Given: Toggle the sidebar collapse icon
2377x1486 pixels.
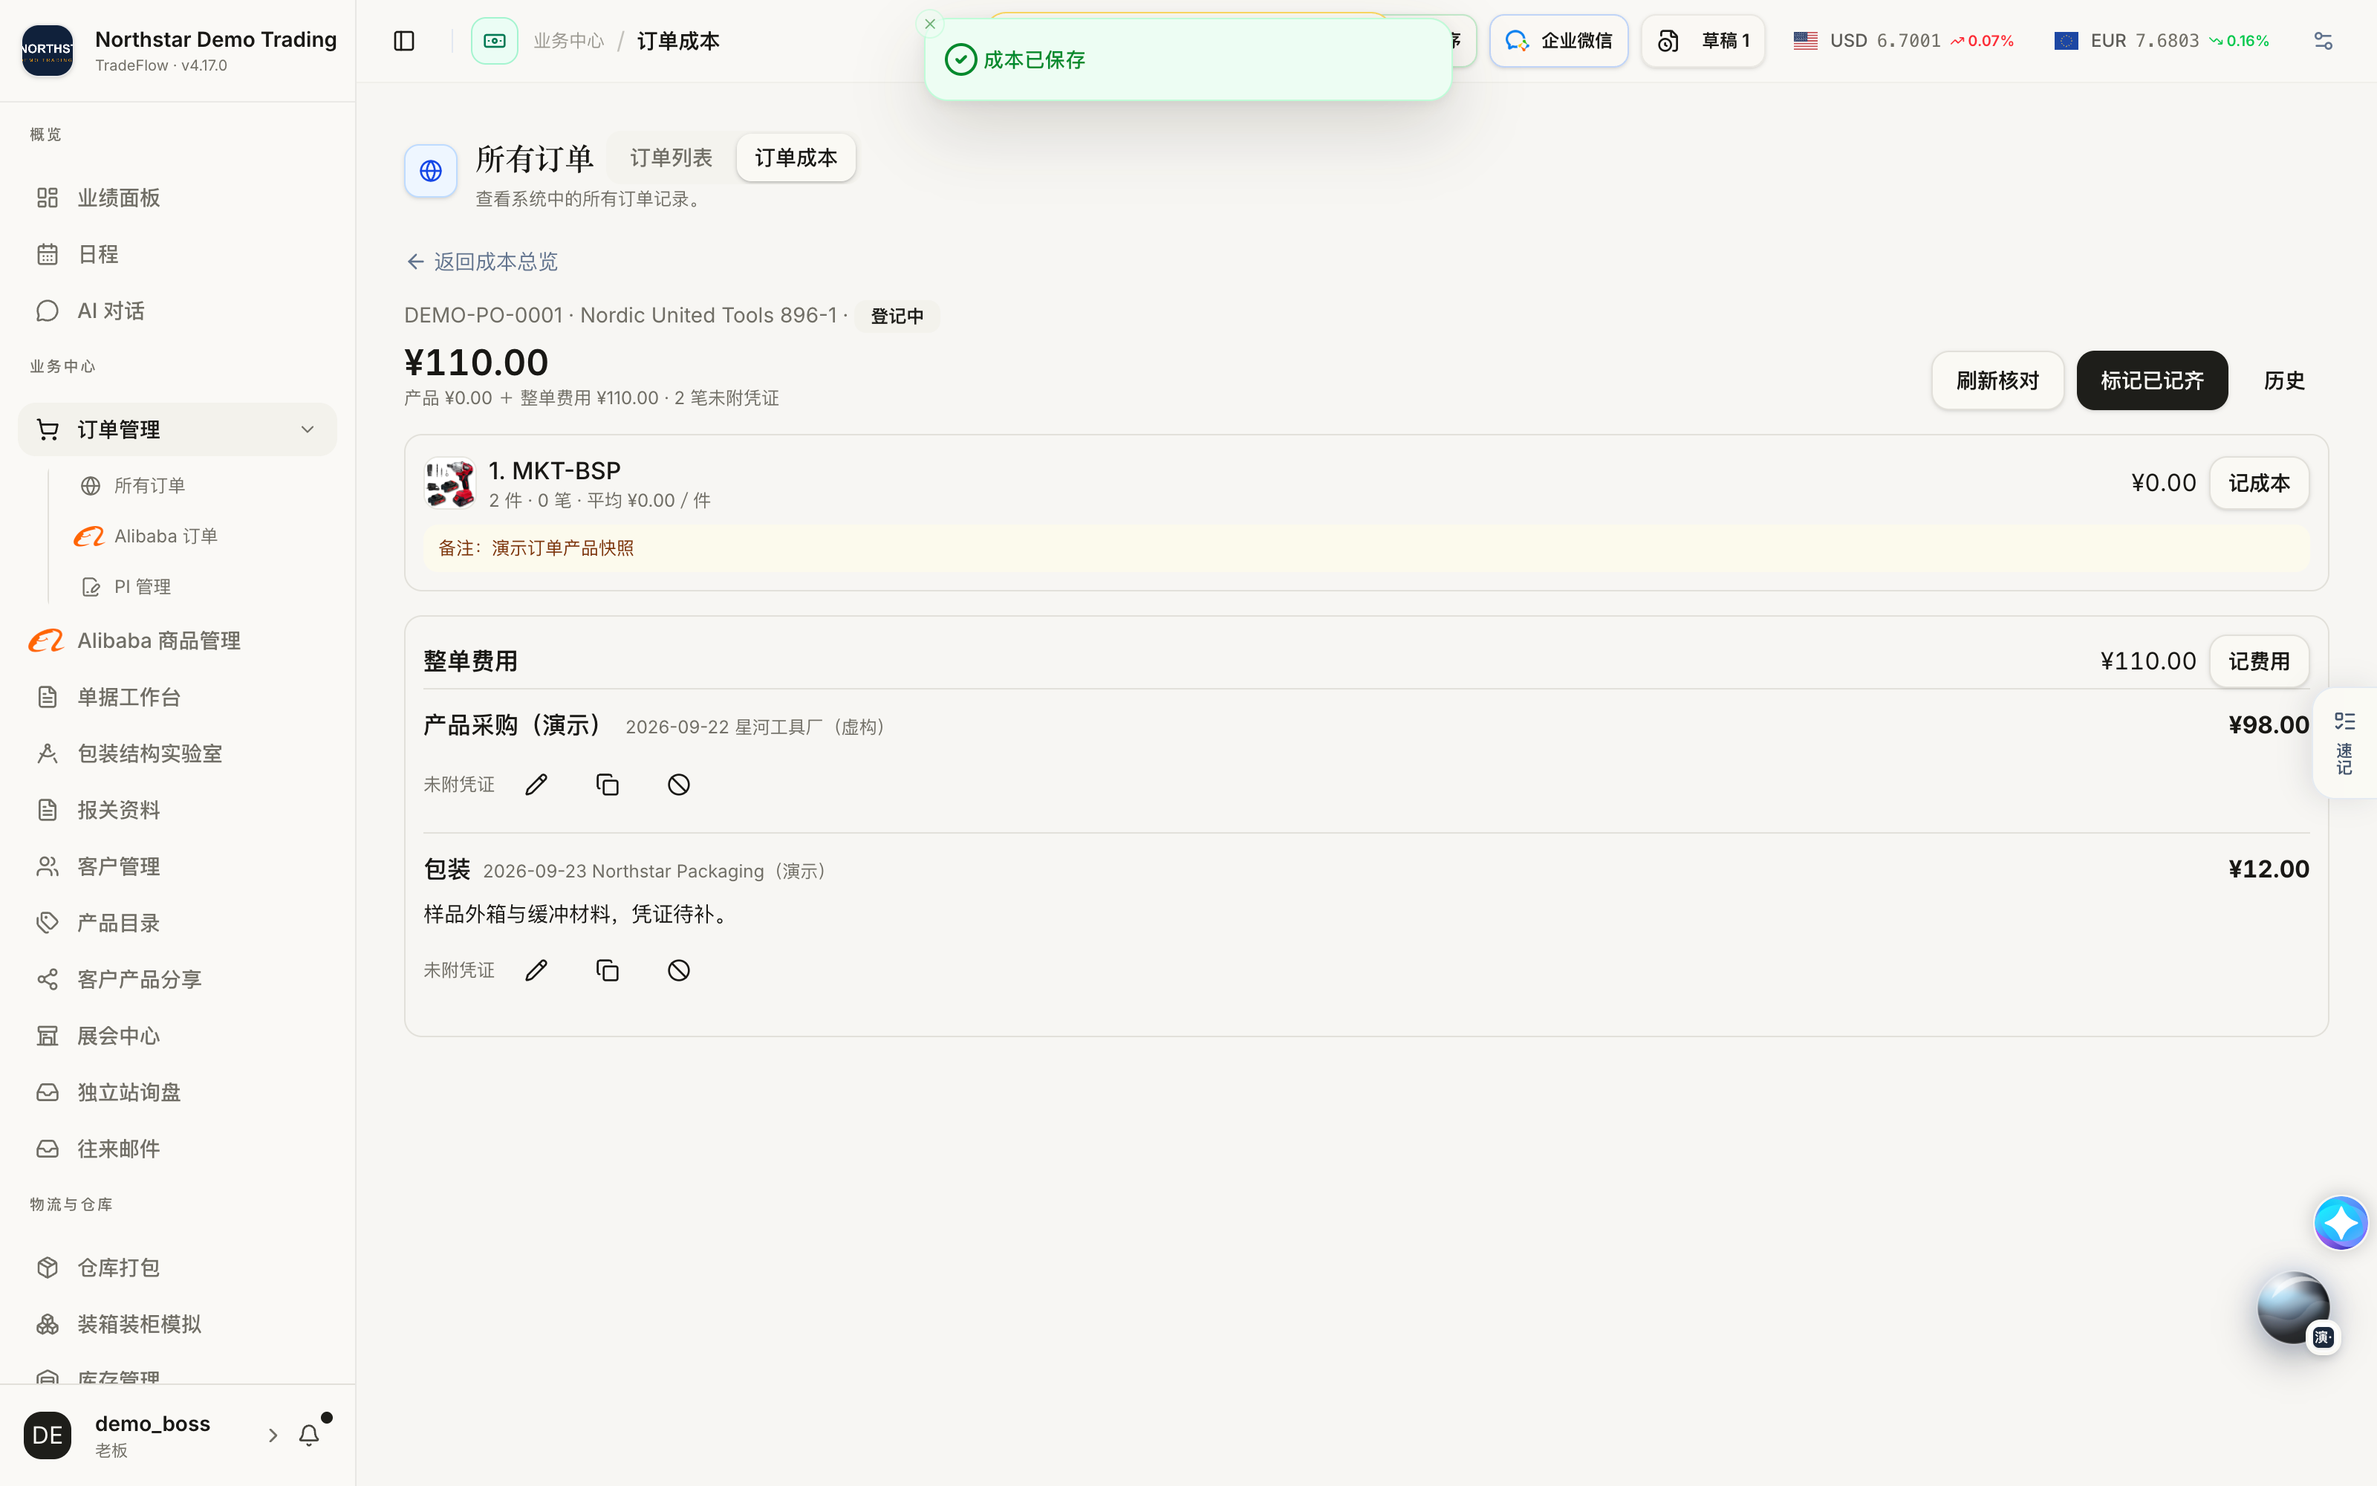Looking at the screenshot, I should point(403,40).
